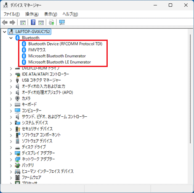Select the Bluetooth category icon
This screenshot has width=194, height=193.
[x=18, y=38]
